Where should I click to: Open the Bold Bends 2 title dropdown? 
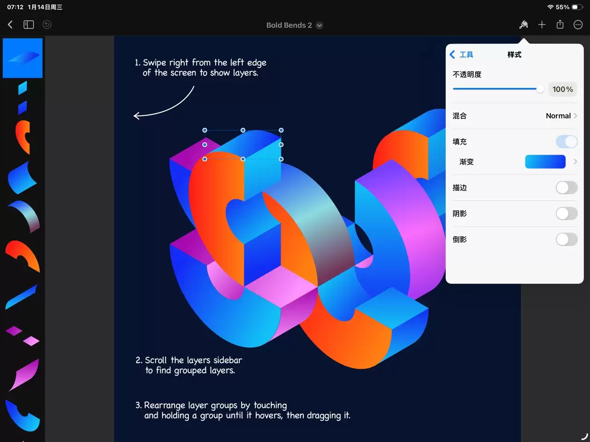[319, 25]
